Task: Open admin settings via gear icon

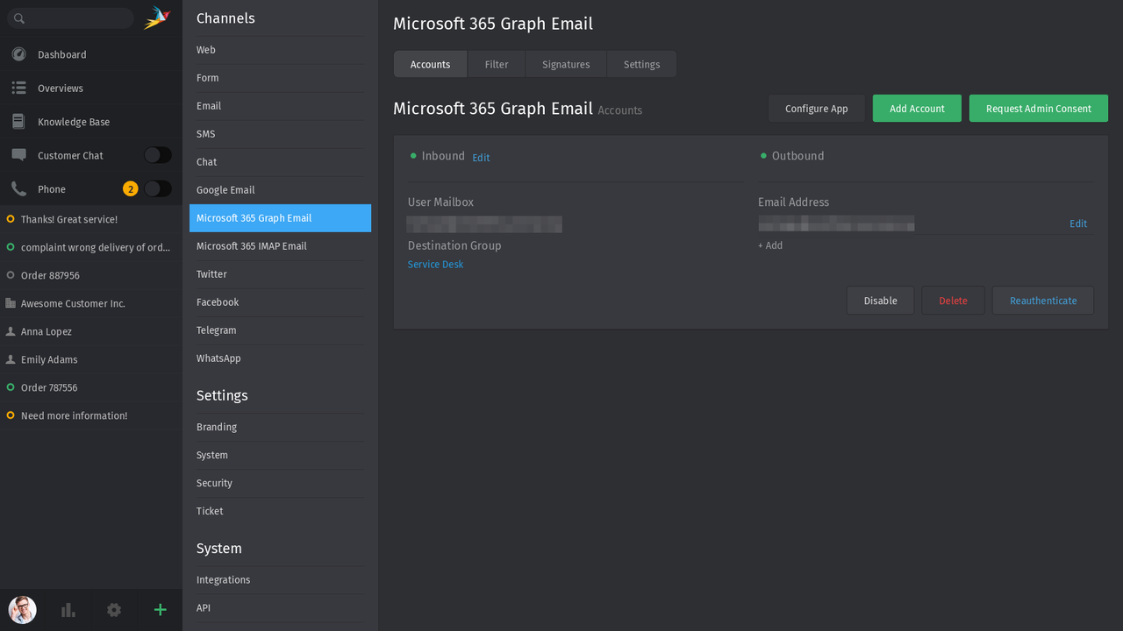Action: [x=114, y=609]
